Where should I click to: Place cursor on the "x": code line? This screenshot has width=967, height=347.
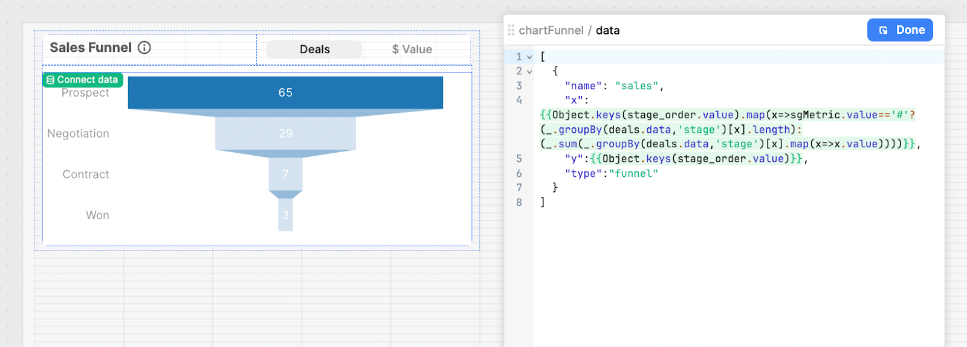pos(577,100)
